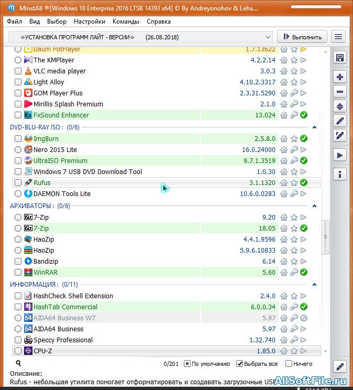Screen dimensions: 353x390
Task: Open the Вид menu
Action: [x=35, y=21]
